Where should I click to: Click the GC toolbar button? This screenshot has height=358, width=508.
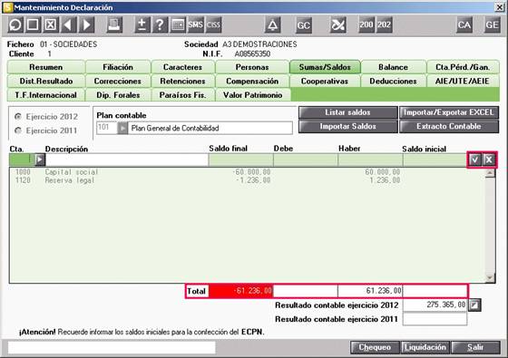[x=304, y=25]
